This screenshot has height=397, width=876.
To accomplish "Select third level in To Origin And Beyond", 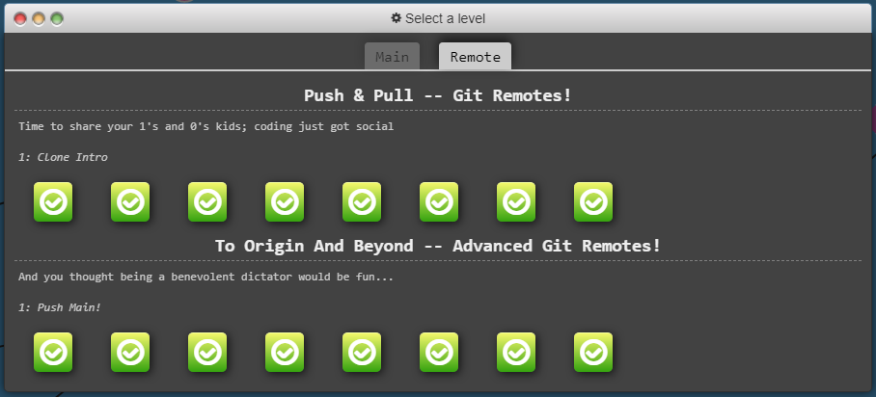I will point(207,353).
